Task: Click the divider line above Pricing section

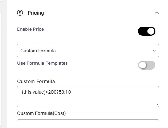Action: point(88,2)
